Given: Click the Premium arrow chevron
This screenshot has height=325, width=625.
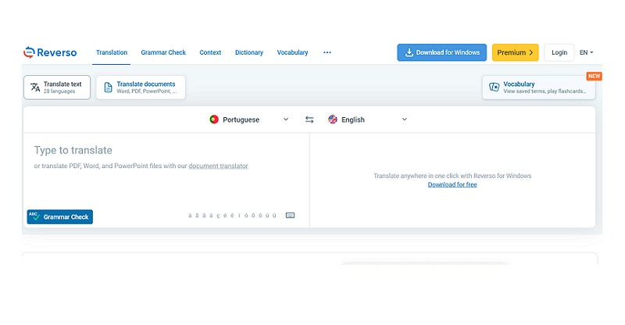Looking at the screenshot, I should click(x=531, y=52).
